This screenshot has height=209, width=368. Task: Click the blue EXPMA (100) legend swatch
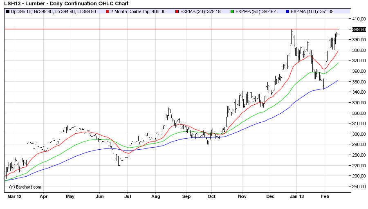click(287, 11)
